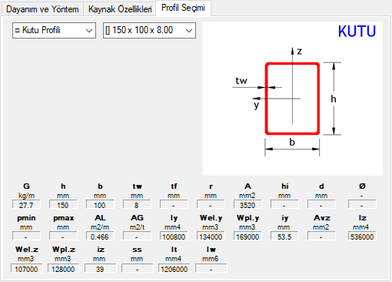Viewport: 392px width, 282px height.
Task: Select the Wpl.y field showing 169000
Action: [x=247, y=237]
